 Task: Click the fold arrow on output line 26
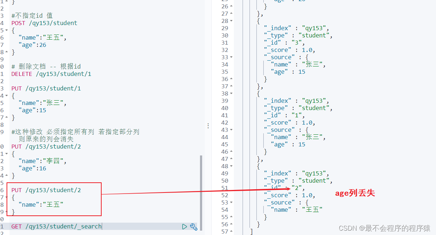coord(231,6)
